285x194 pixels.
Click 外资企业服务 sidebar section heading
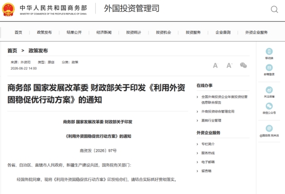(208, 133)
